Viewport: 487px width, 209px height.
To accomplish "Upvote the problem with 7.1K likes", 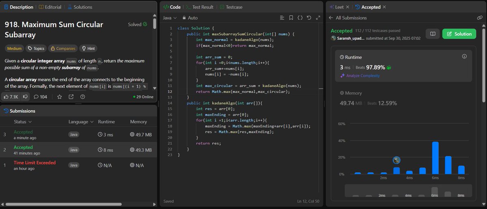I will (12, 97).
